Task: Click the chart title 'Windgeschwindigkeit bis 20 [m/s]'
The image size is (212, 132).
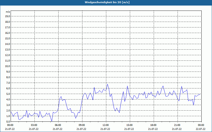Action: coord(107,2)
